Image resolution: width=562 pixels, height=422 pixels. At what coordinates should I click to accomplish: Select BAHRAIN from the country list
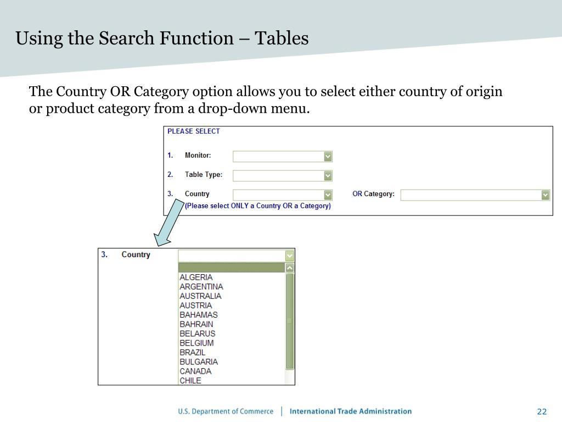point(232,324)
